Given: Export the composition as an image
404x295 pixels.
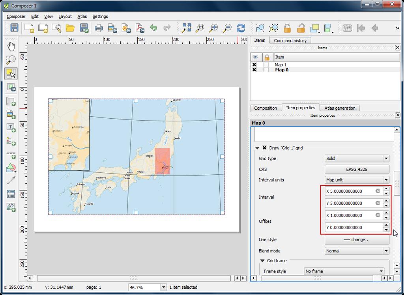Looking at the screenshot, I should pos(112,28).
